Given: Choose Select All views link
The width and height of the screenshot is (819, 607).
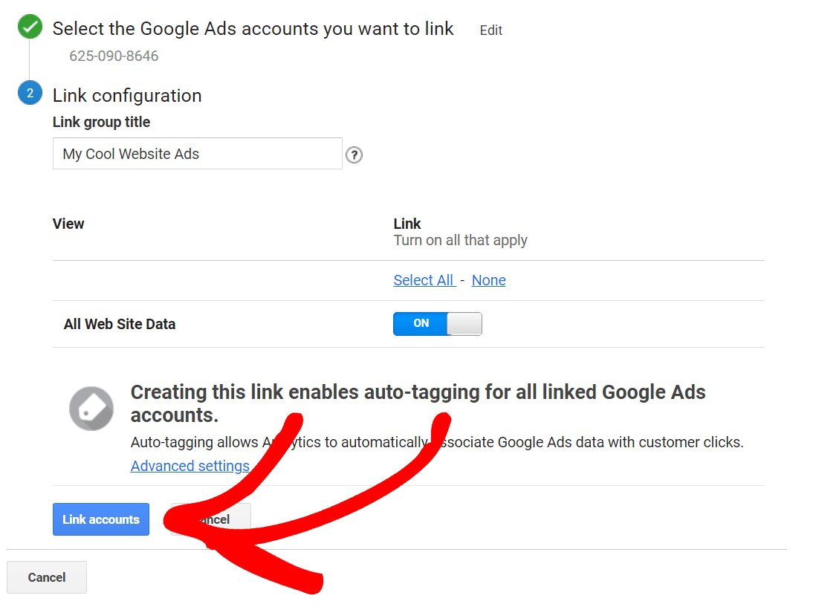Looking at the screenshot, I should 424,281.
